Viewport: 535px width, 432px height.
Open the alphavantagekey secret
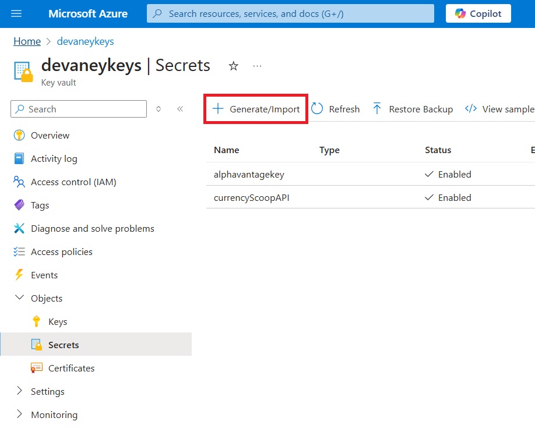pyautogui.click(x=249, y=175)
